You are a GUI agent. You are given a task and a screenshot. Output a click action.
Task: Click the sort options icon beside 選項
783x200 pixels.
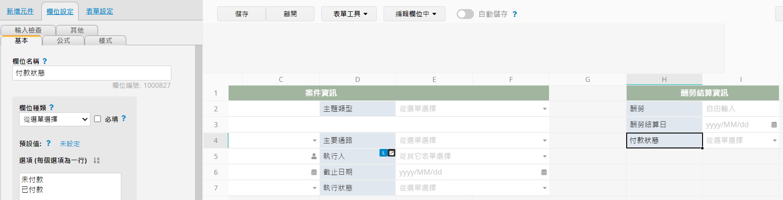(96, 160)
